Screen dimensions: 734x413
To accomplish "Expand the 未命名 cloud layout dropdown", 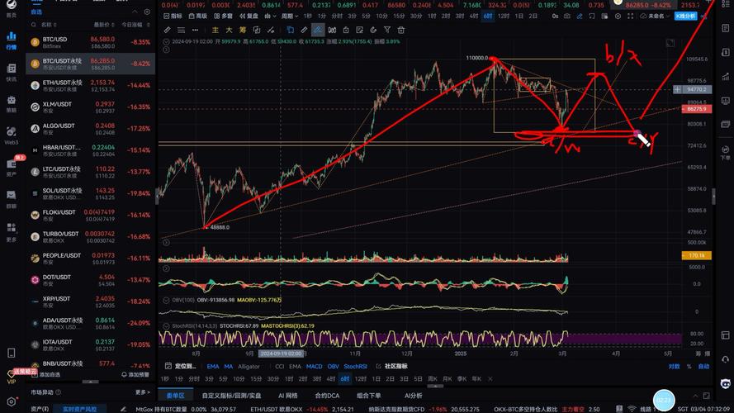I will (655, 16).
